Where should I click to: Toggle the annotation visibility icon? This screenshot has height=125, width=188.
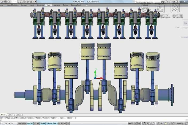point(166,123)
